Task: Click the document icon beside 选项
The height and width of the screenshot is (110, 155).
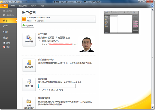Action: pyautogui.click(x=4, y=43)
